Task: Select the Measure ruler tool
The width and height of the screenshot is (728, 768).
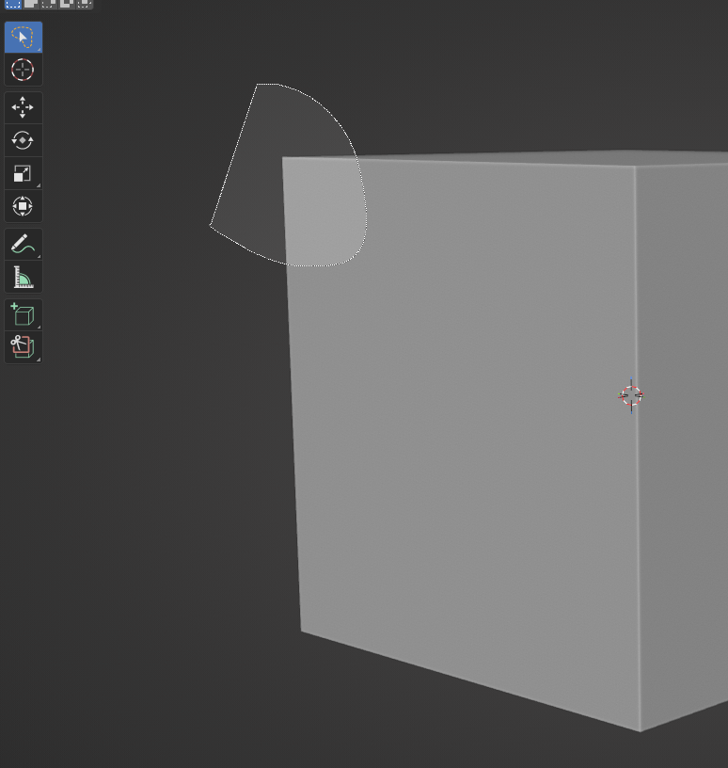Action: click(23, 277)
